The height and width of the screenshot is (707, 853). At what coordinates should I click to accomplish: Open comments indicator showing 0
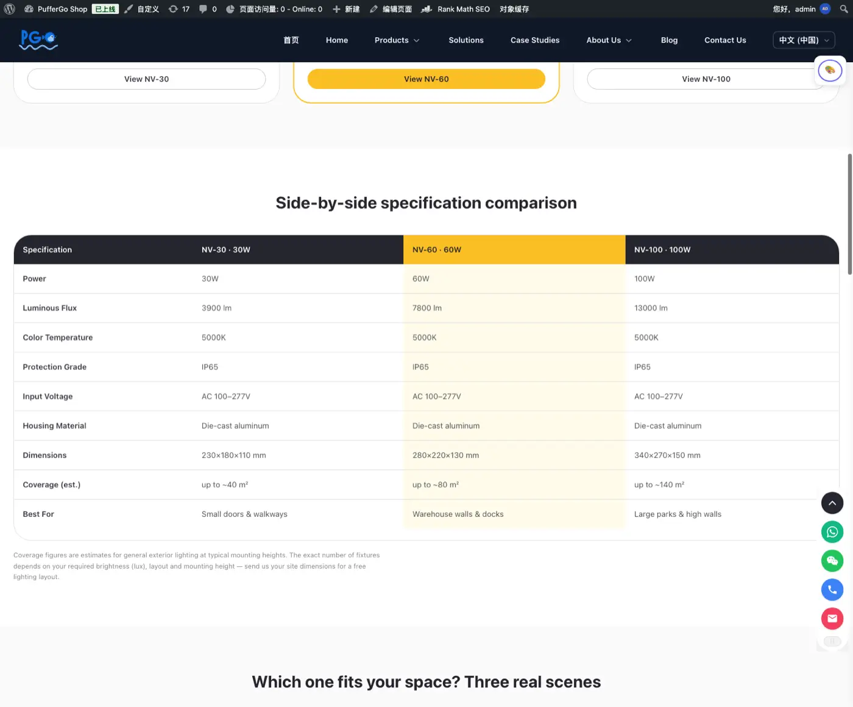tap(208, 9)
